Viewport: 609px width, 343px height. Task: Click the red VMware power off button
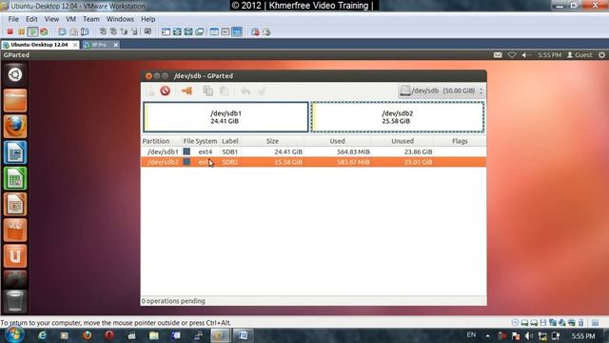[10, 31]
